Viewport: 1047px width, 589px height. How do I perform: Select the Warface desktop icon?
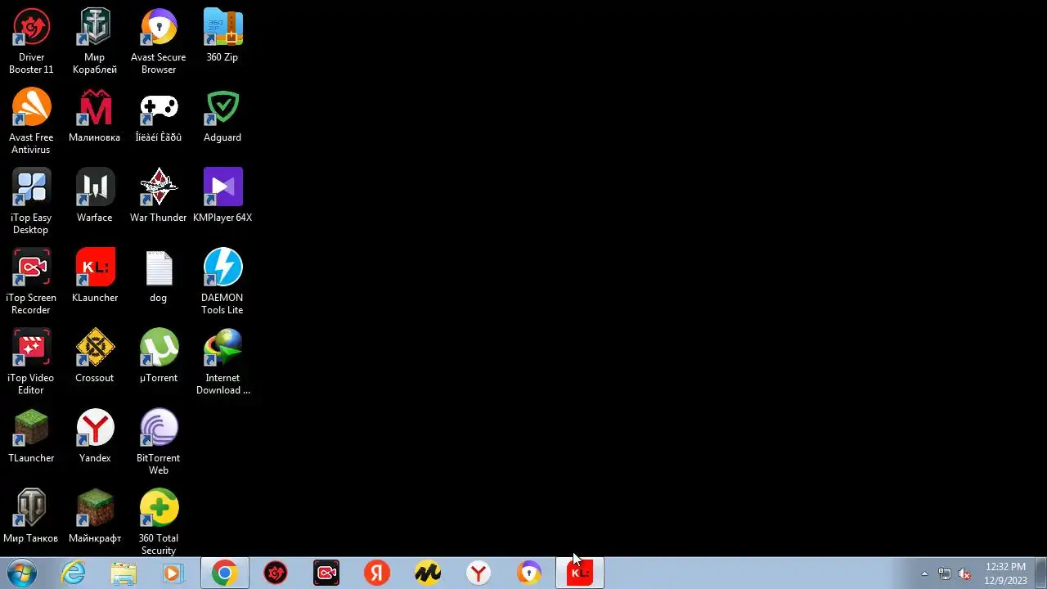coord(95,196)
